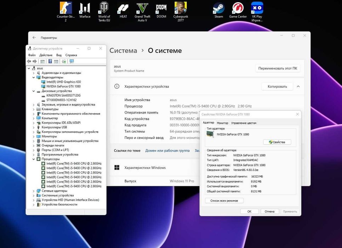The height and width of the screenshot is (248, 342).
Task: Select Компьютер in device tree
Action: pyautogui.click(x=50, y=118)
